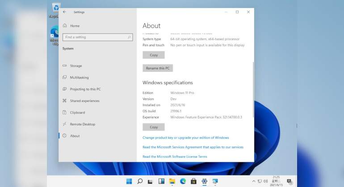Open the Widgets panel icon
The width and height of the screenshot is (344, 187).
(161, 181)
